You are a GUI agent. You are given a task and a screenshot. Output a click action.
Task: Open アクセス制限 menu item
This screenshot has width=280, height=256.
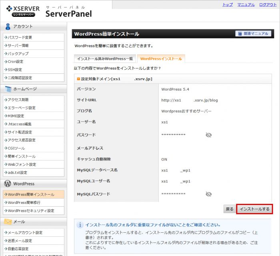coord(34,100)
